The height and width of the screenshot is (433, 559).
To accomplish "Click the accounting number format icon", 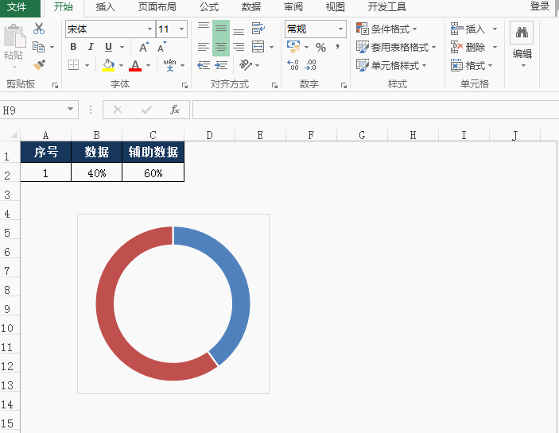I will click(293, 47).
